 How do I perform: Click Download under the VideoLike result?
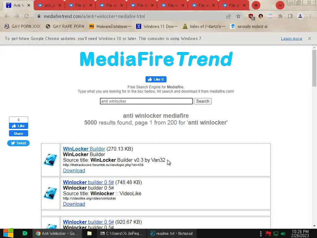(x=74, y=204)
